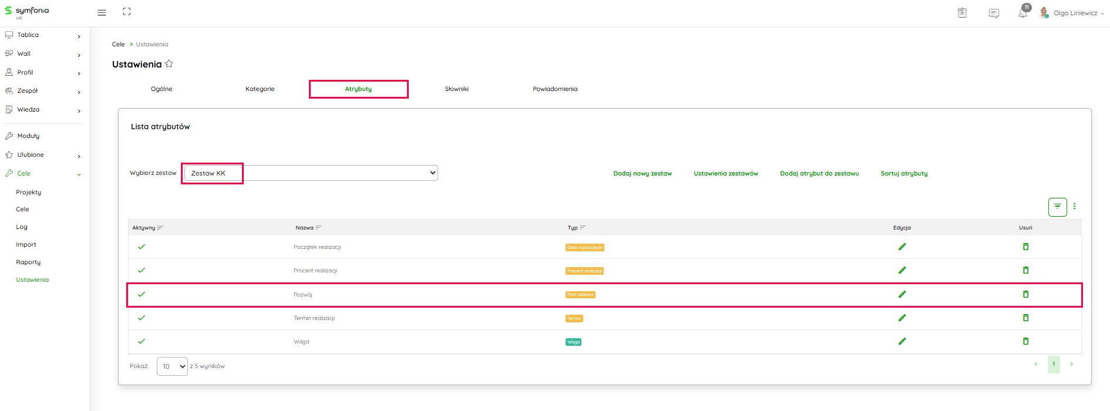Sort table by Typ column
Viewport: 1110px width, 411px height.
coord(583,228)
